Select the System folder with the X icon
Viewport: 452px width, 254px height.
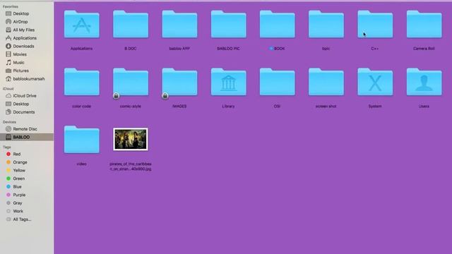[375, 82]
